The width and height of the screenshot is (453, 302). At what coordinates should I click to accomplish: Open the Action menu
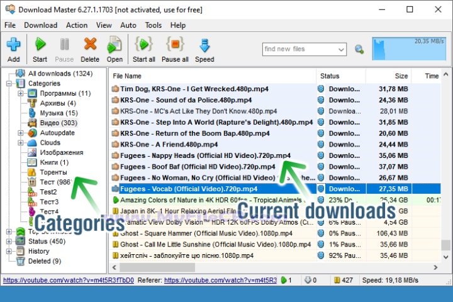(77, 25)
